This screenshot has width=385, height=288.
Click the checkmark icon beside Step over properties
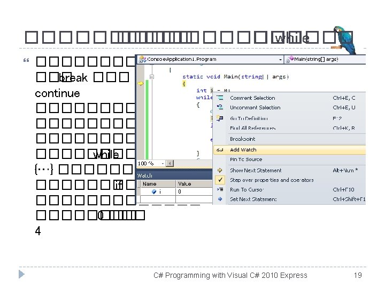click(220, 180)
